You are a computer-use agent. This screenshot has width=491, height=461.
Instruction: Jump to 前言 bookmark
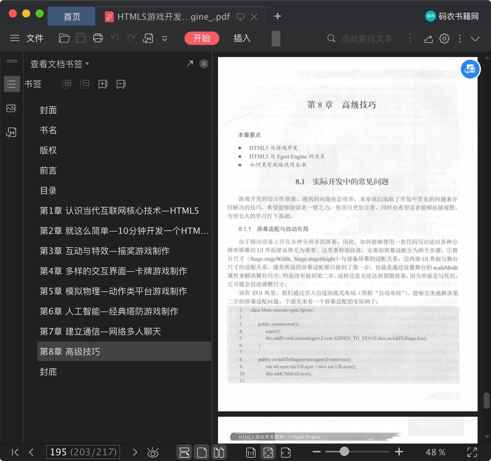48,170
